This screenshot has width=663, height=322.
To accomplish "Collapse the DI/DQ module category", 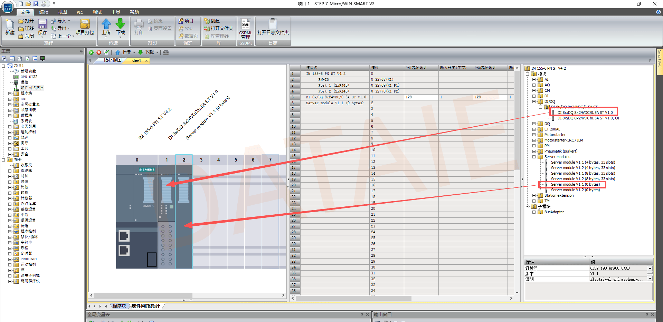I will [534, 102].
